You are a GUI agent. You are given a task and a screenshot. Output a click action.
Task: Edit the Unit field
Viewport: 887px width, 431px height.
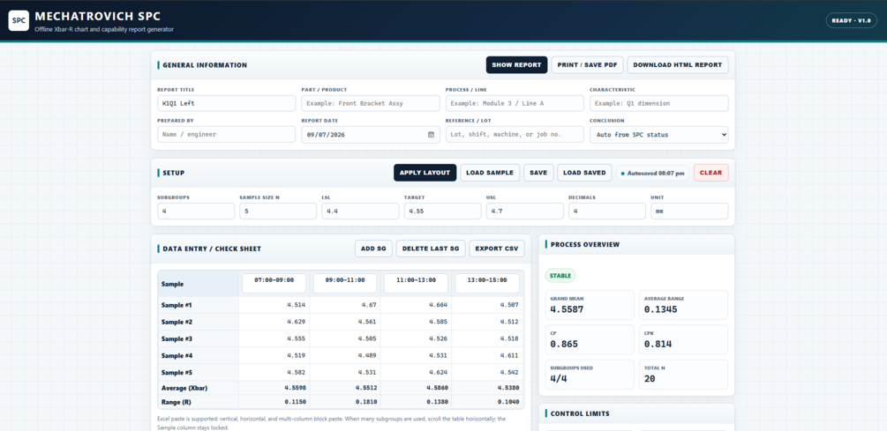pyautogui.click(x=689, y=212)
